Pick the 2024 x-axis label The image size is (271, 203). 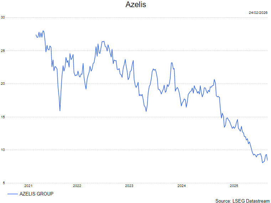click(x=182, y=186)
